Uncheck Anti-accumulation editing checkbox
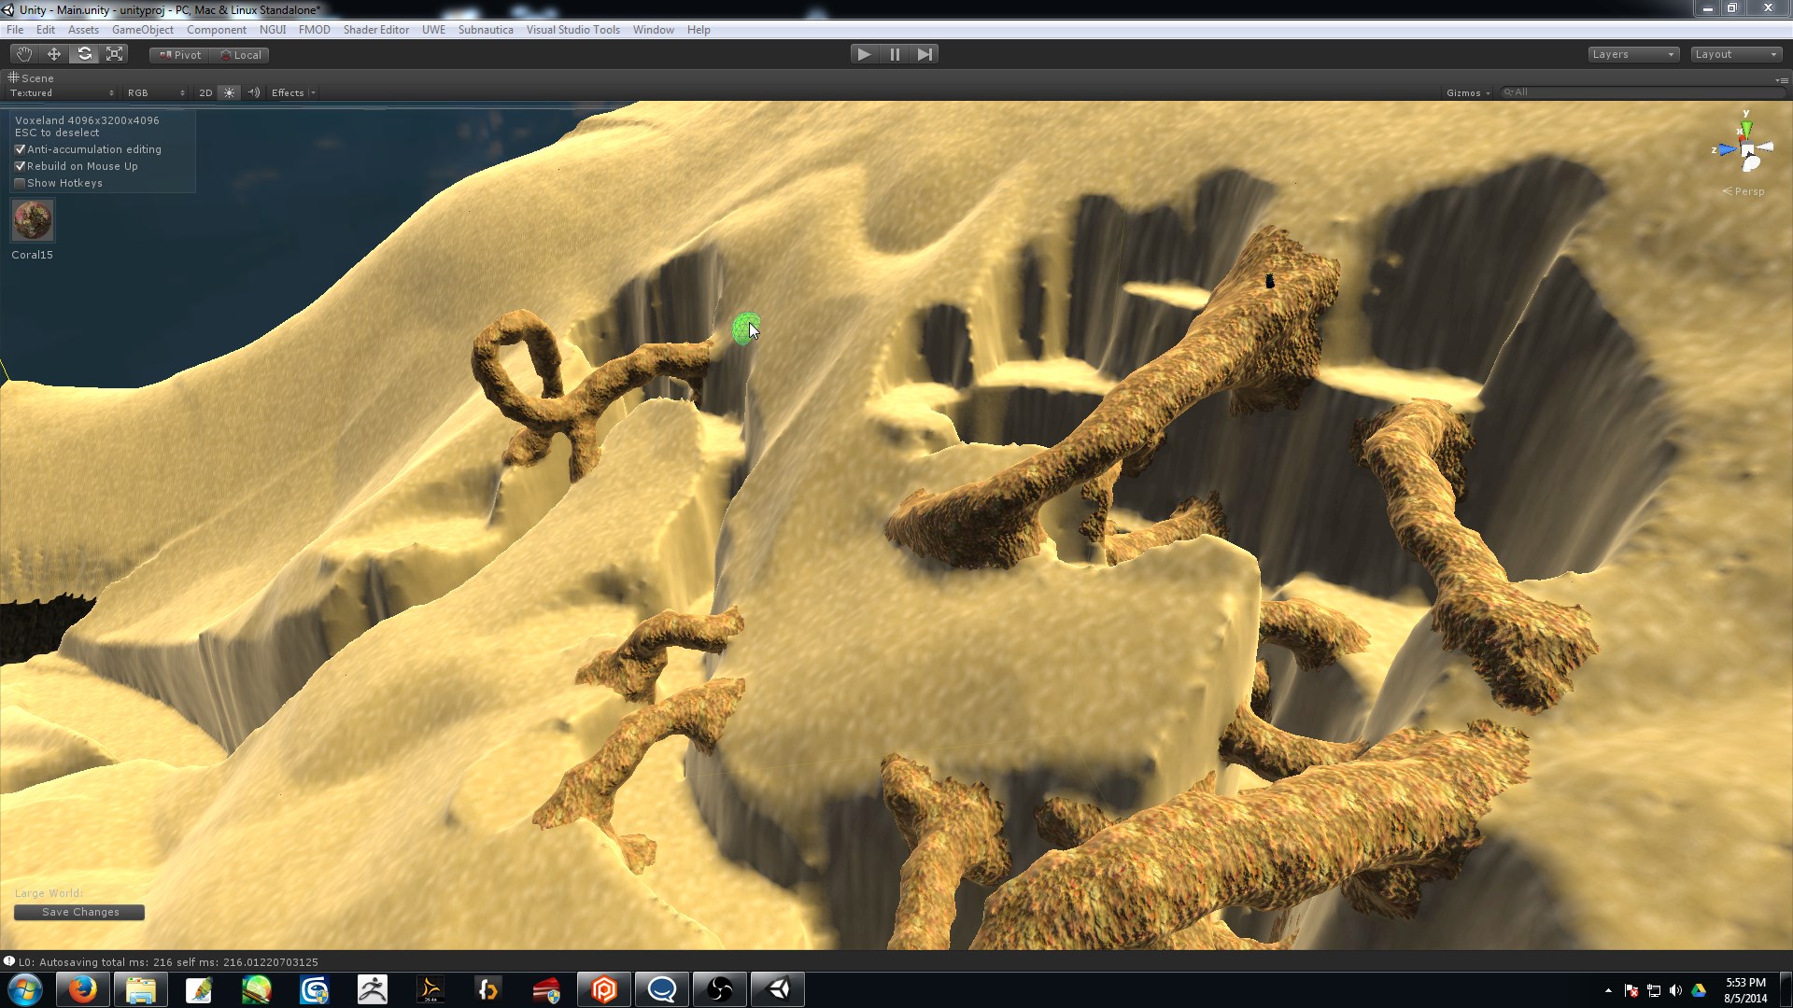Viewport: 1793px width, 1008px height. (20, 149)
